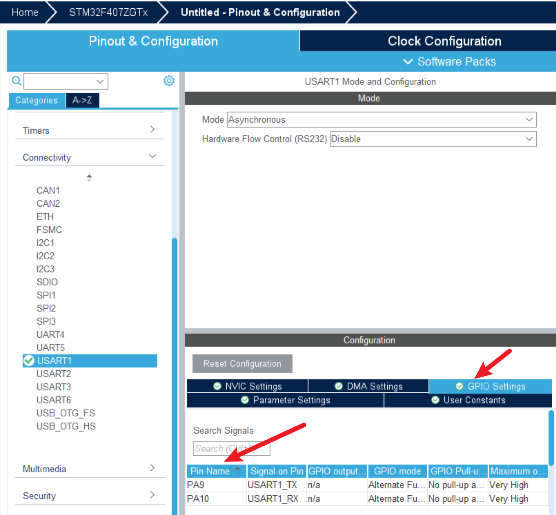
Task: Click the Search Signals input field
Action: click(x=231, y=448)
